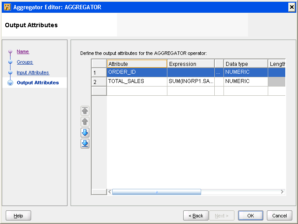Image resolution: width=298 pixels, height=224 pixels.
Task: Go to the Groups step
Action: [25, 62]
